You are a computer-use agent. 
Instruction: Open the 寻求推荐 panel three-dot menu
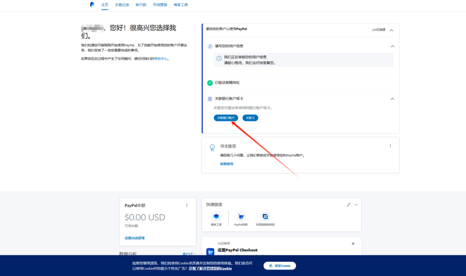390,146
